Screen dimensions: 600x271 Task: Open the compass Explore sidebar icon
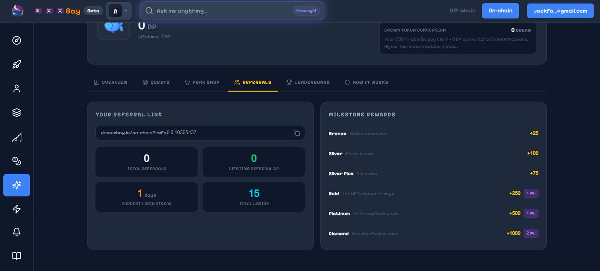[x=17, y=40]
